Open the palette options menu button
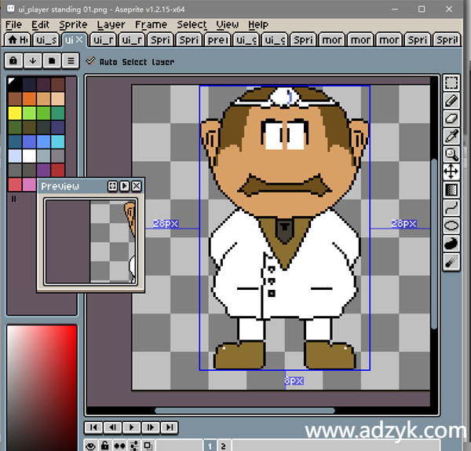This screenshot has width=471, height=451. [x=69, y=60]
